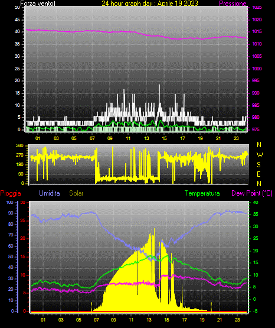Image resolution: width=275 pixels, height=328 pixels.
Task: Click hour 15 on the bottom graph axis
Action: (x=166, y=320)
